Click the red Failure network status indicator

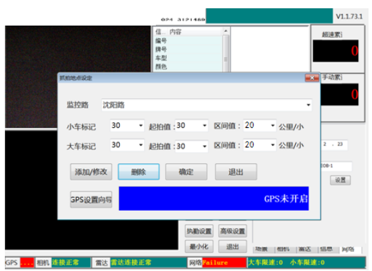(224, 263)
